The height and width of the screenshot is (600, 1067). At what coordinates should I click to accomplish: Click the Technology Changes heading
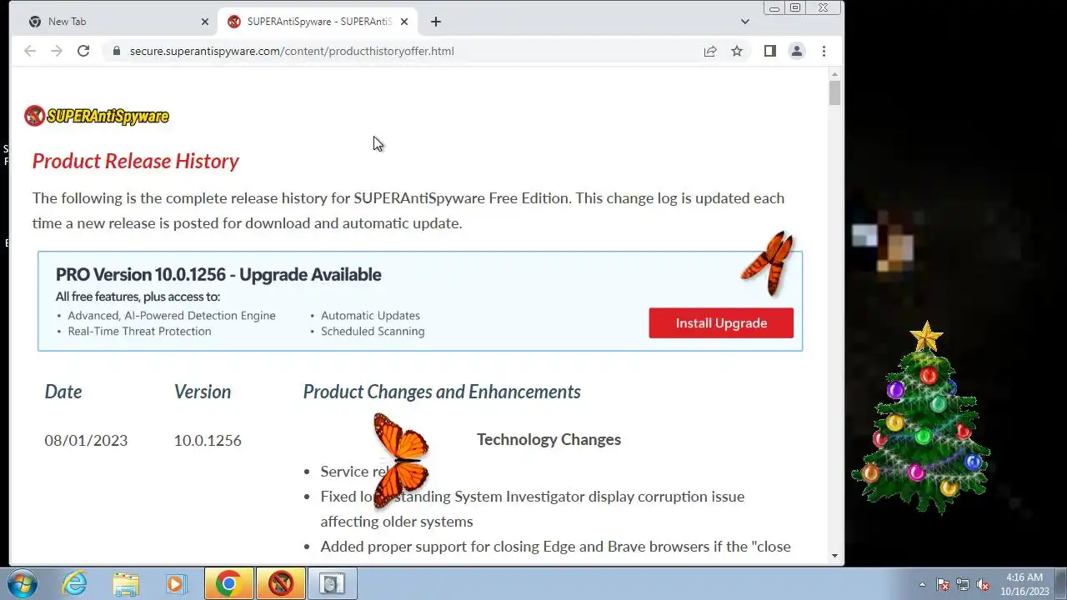point(549,439)
